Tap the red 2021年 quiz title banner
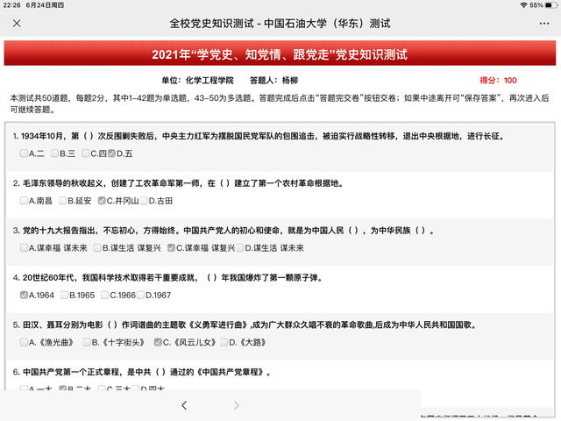The image size is (561, 421). (280, 54)
